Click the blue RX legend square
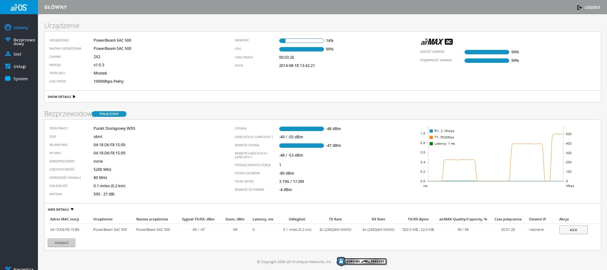 [x=431, y=131]
